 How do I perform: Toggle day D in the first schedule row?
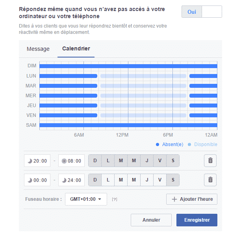95,161
